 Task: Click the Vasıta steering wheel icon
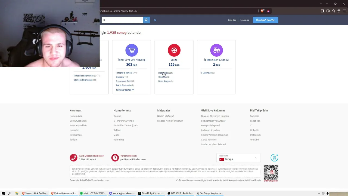tap(174, 50)
